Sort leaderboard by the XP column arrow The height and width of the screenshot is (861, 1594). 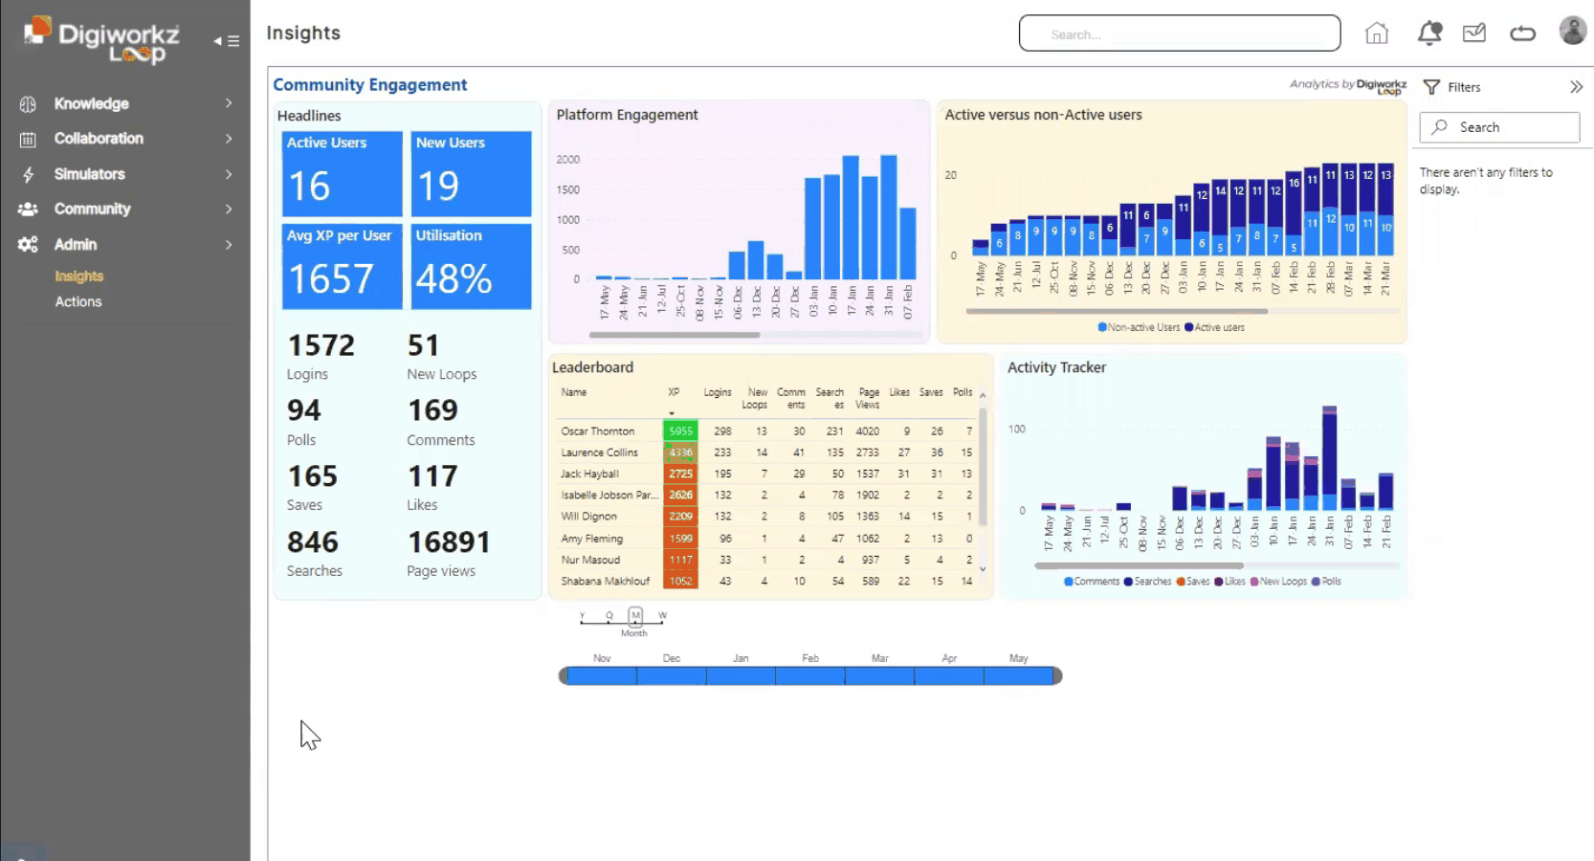[x=672, y=413]
